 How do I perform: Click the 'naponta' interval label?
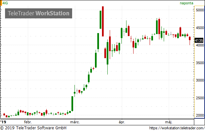click(187, 3)
